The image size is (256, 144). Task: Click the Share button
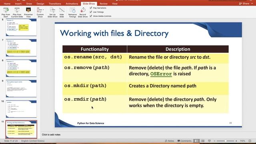point(244,4)
